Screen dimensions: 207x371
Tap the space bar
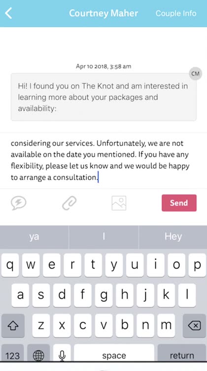[114, 355]
